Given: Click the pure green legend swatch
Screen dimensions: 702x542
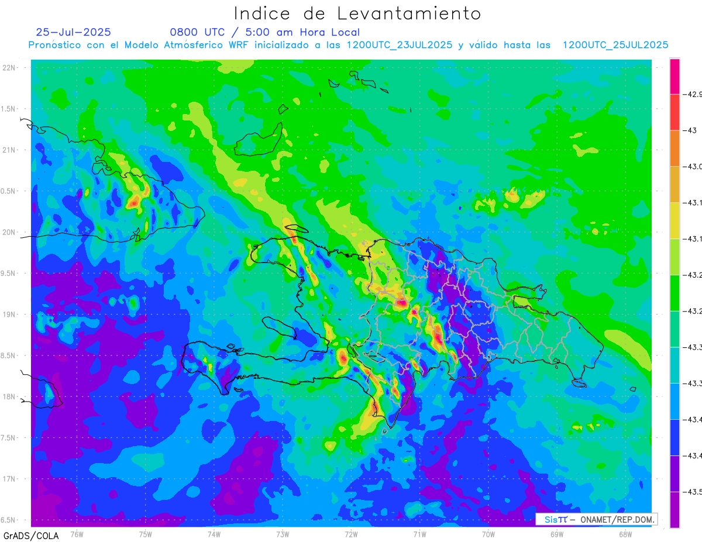Looking at the screenshot, I should [x=675, y=293].
